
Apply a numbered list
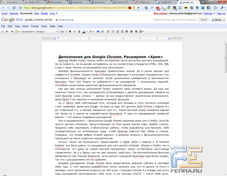pyautogui.click(x=108, y=31)
